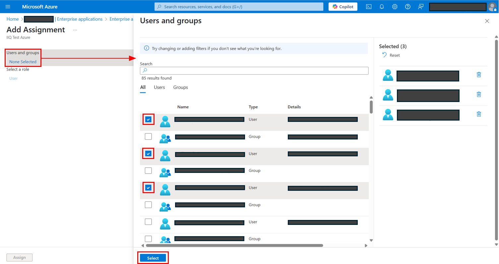The width and height of the screenshot is (499, 264).
Task: Open the portal settings gear
Action: click(x=395, y=7)
